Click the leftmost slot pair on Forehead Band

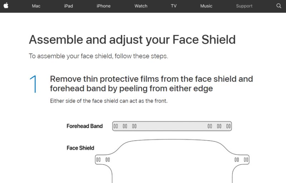pos(115,126)
